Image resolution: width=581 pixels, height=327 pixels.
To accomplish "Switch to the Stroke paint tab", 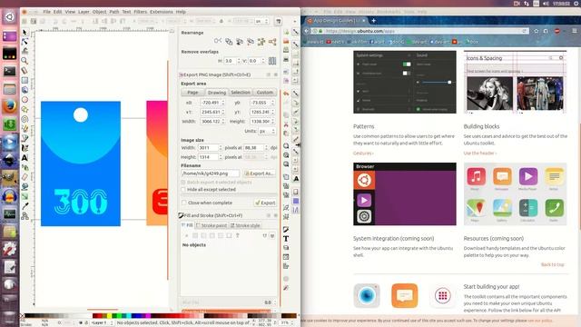I will pos(212,225).
